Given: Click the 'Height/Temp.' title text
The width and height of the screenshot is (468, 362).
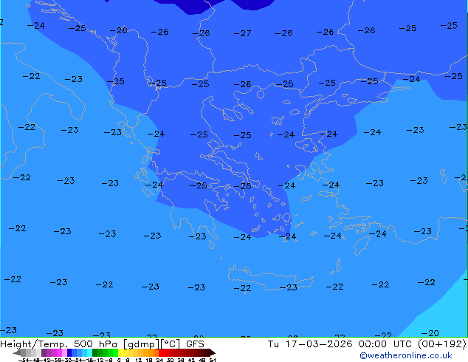Looking at the screenshot, I should 34,344.
